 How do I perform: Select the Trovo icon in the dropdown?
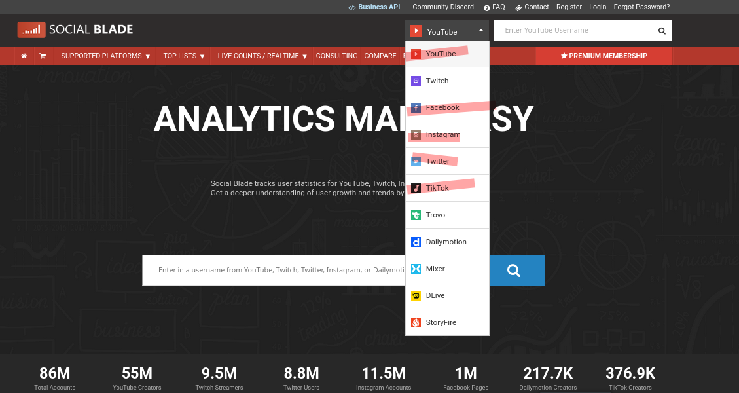[x=416, y=215]
